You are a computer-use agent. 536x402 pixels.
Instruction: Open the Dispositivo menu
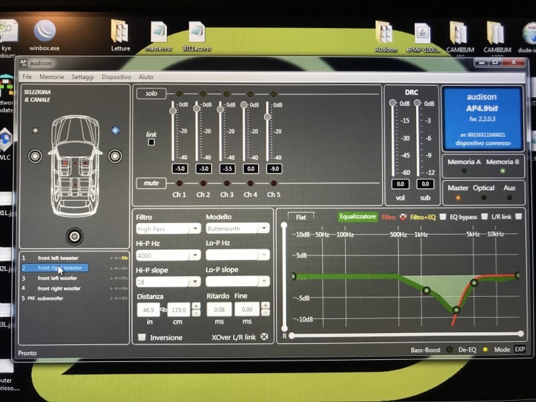116,77
